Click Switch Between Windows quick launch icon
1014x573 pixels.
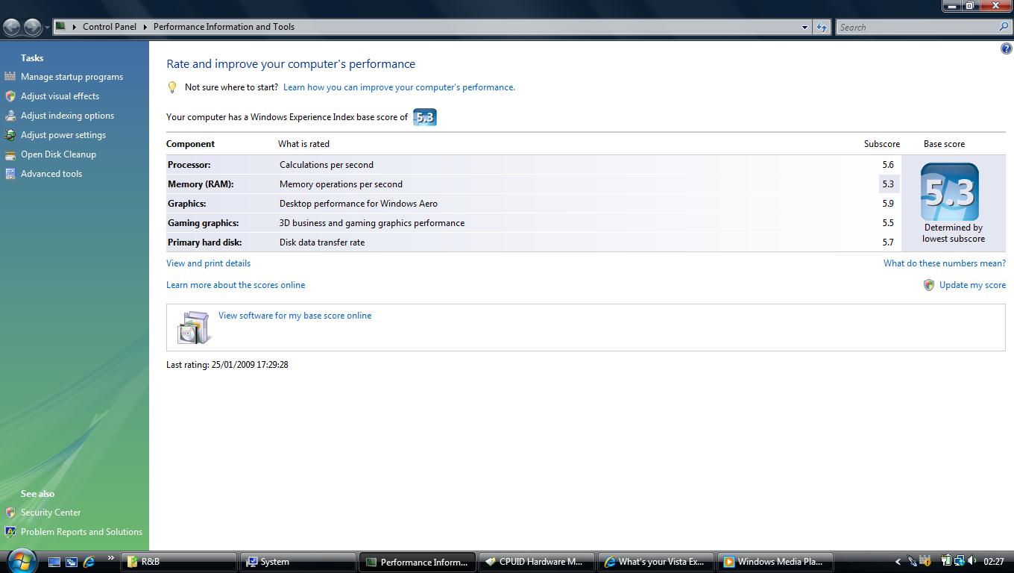(72, 562)
